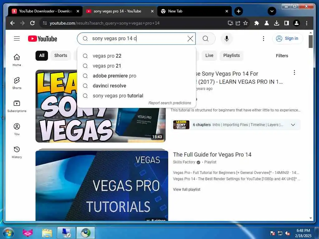Bookmark this page with the star
The image size is (319, 239).
click(x=245, y=23)
